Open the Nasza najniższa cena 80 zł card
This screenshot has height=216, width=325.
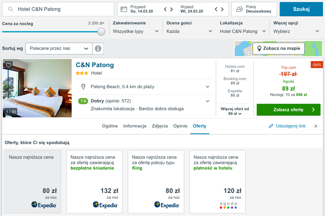(33, 182)
